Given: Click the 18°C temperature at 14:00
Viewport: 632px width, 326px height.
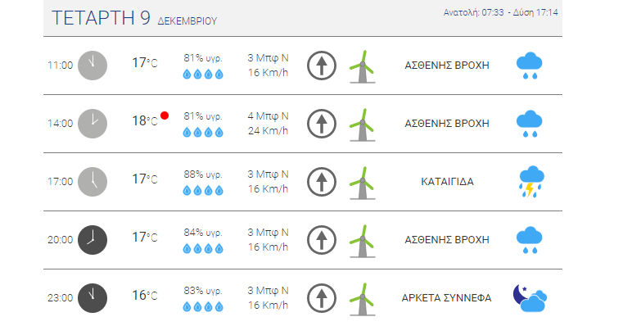Looking at the screenshot, I should [x=145, y=120].
